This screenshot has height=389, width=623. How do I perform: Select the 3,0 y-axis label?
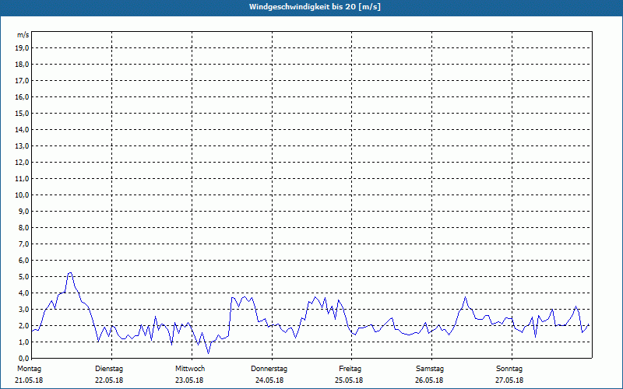point(23,309)
